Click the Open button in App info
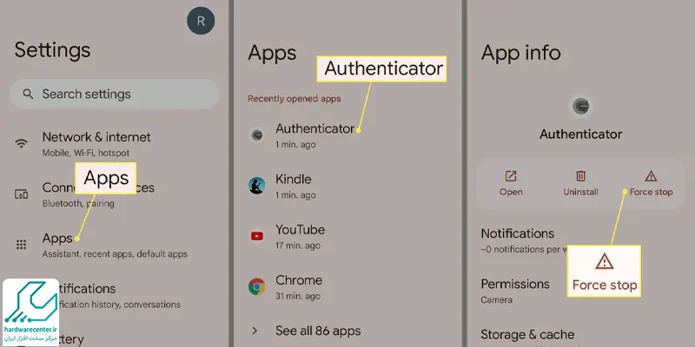 pyautogui.click(x=511, y=183)
